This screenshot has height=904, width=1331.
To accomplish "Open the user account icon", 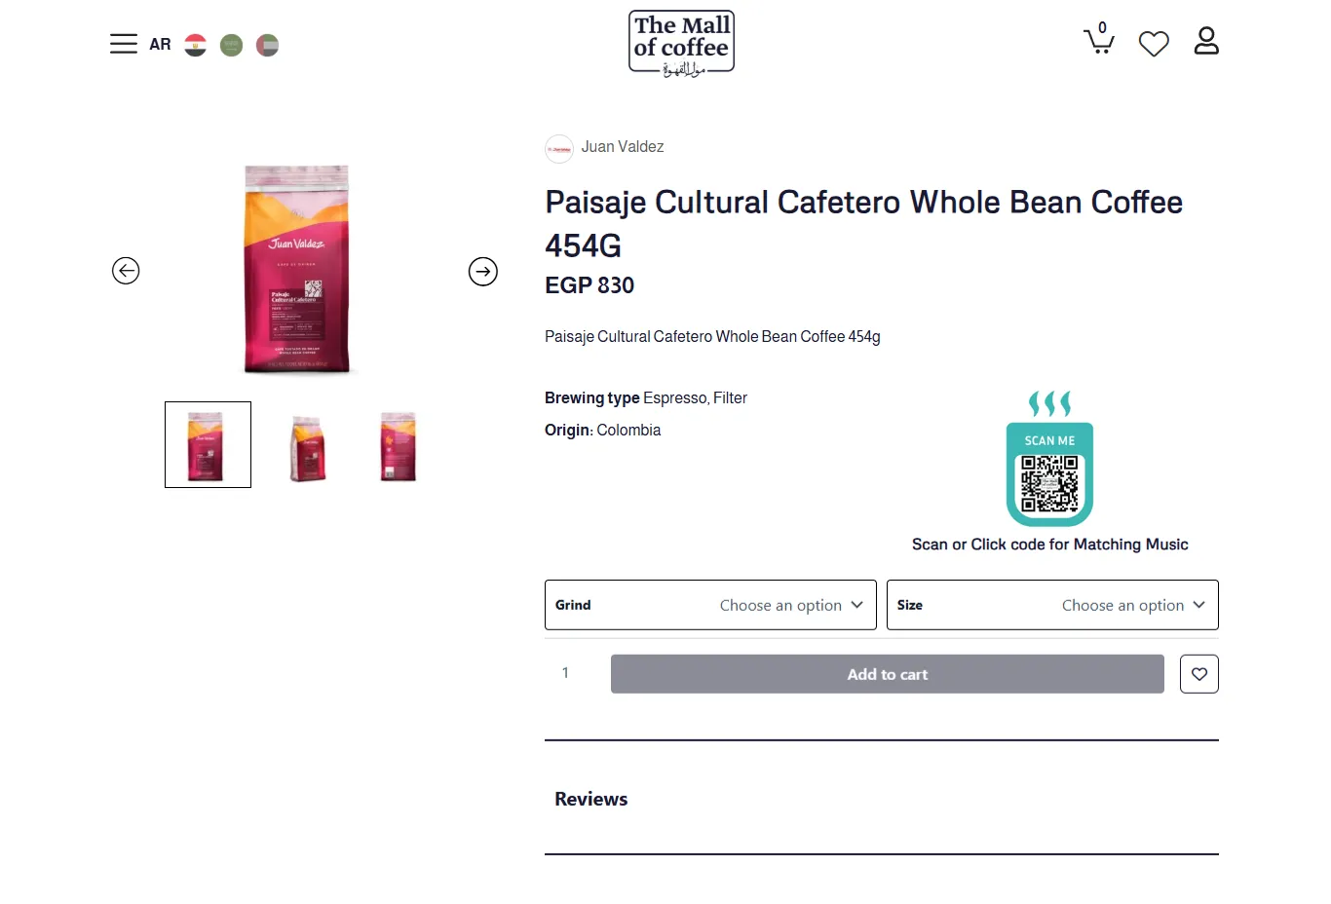I will point(1206,41).
